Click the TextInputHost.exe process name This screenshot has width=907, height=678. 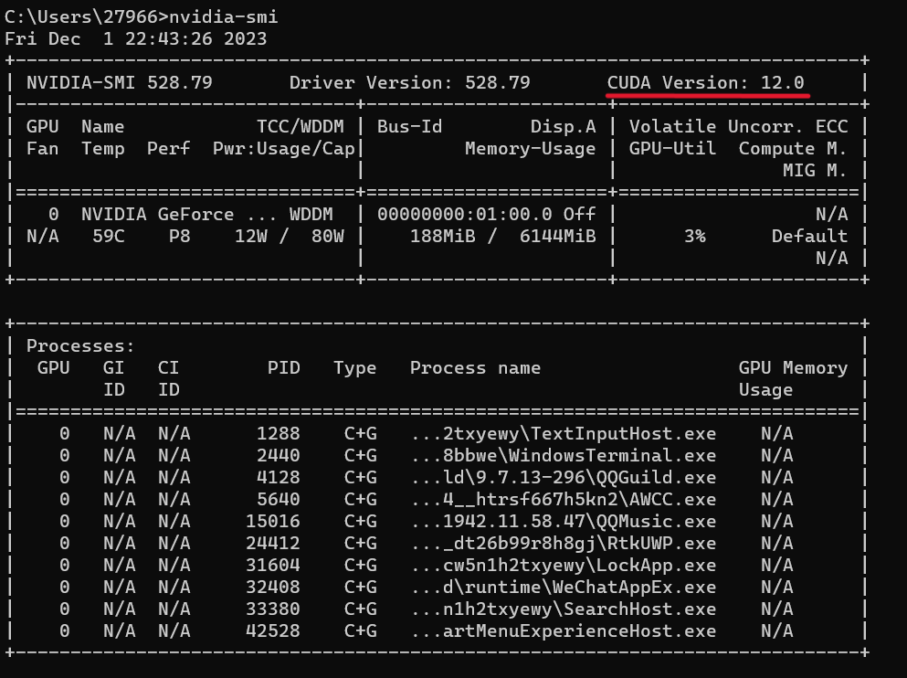coord(564,434)
